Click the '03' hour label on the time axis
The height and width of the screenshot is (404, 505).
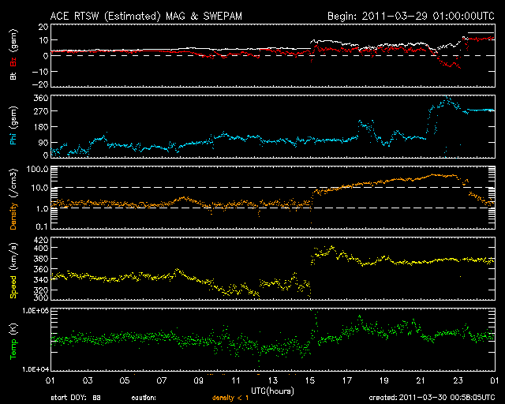tap(88, 381)
